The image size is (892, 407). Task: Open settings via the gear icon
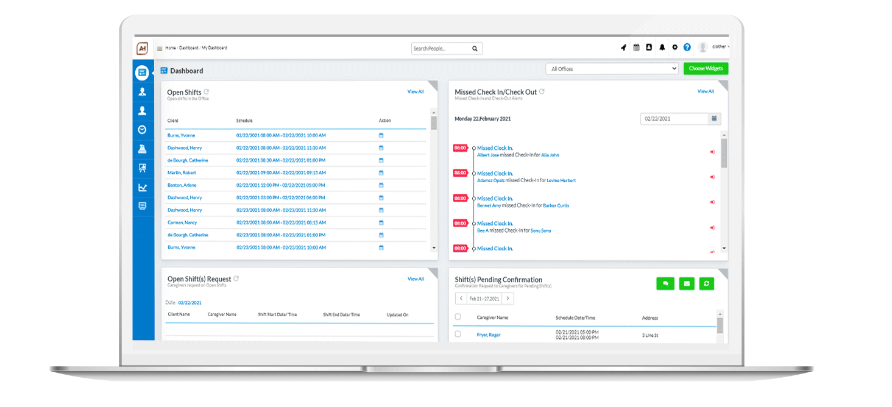tap(674, 48)
